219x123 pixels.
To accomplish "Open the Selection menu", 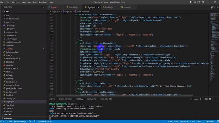I will [x=15, y=2].
